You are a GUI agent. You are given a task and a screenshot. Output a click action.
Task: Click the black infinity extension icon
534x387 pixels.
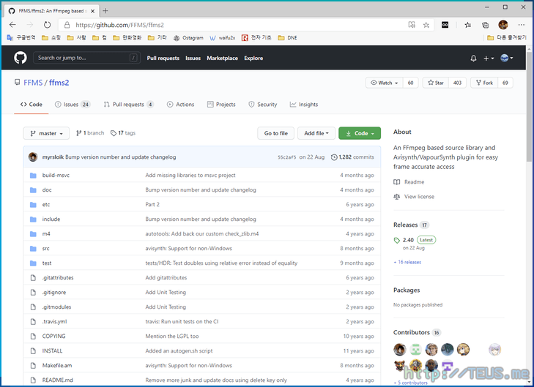(x=445, y=25)
